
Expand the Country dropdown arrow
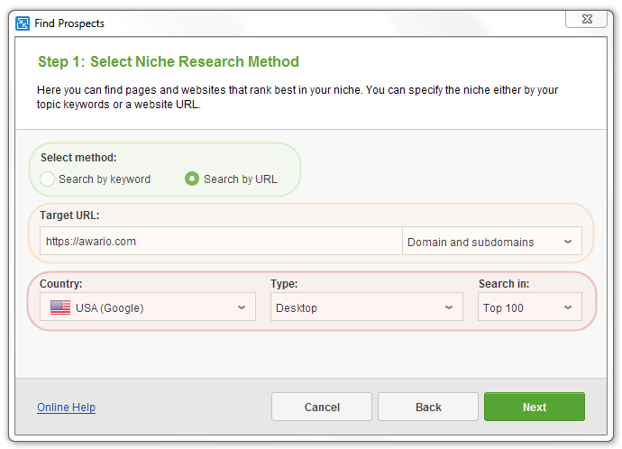(x=242, y=307)
